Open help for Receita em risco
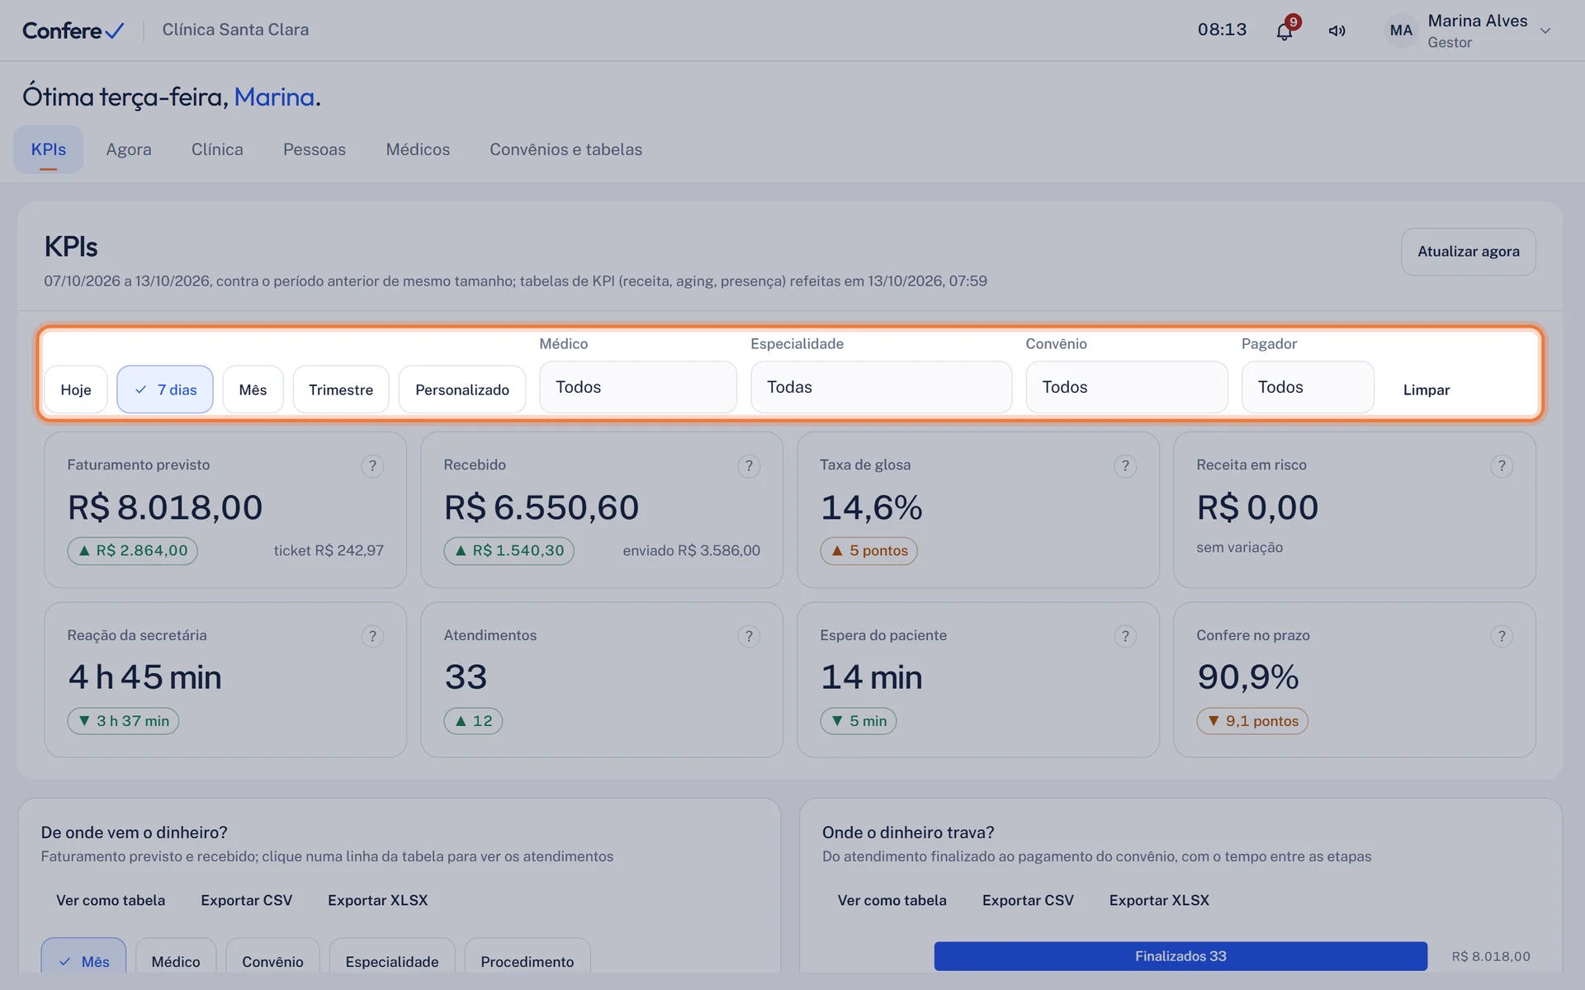This screenshot has height=990, width=1585. (1502, 466)
